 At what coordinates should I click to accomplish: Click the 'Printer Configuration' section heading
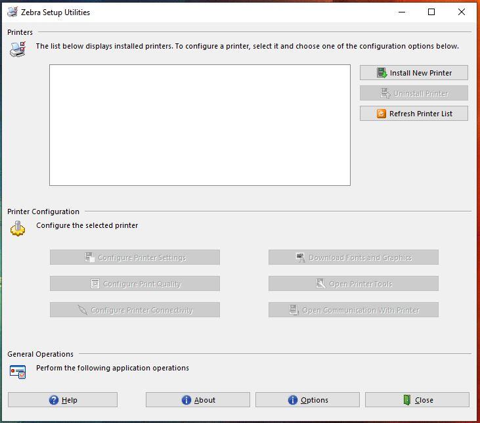tap(43, 212)
